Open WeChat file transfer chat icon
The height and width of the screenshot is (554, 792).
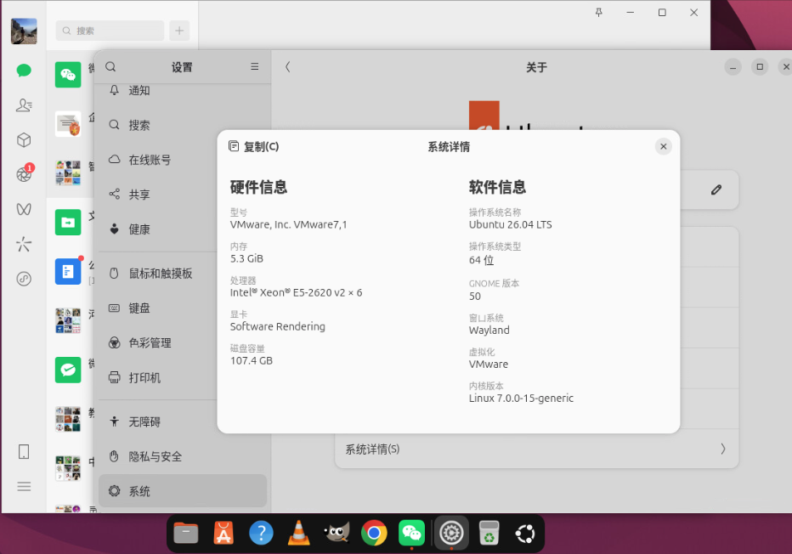pyautogui.click(x=68, y=223)
